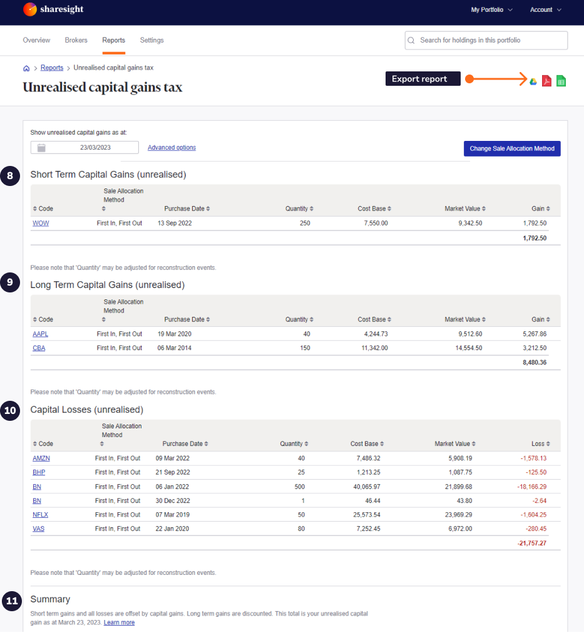Switch to the Brokers tab
Viewport: 584px width, 635px height.
(x=76, y=41)
